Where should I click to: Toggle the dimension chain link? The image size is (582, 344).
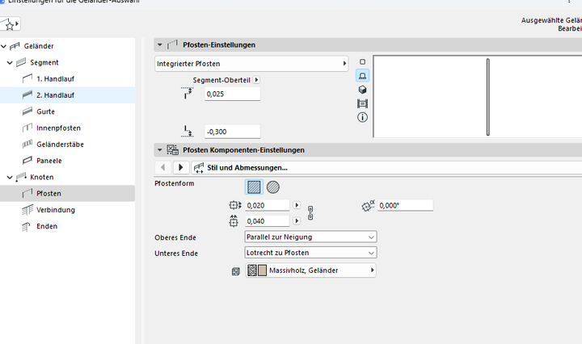310,213
